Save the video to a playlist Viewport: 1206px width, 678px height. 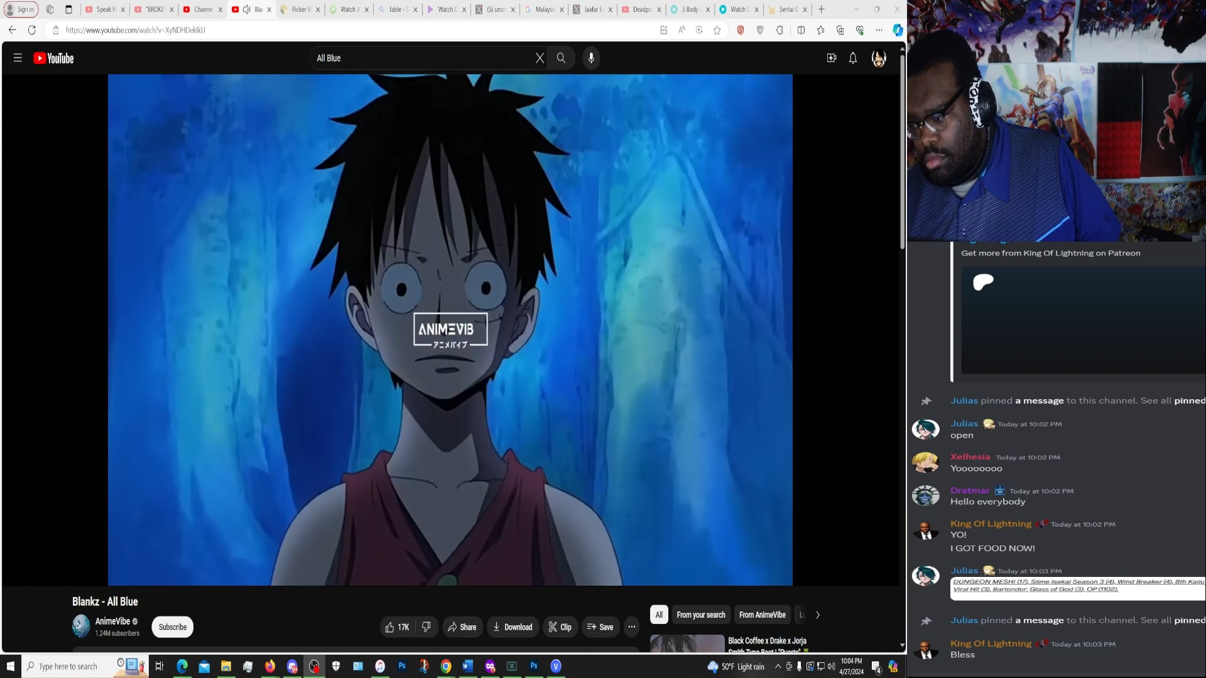[600, 627]
